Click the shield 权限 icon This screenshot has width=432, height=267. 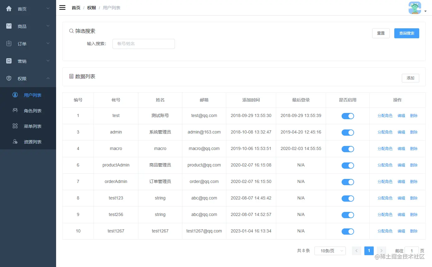point(9,78)
